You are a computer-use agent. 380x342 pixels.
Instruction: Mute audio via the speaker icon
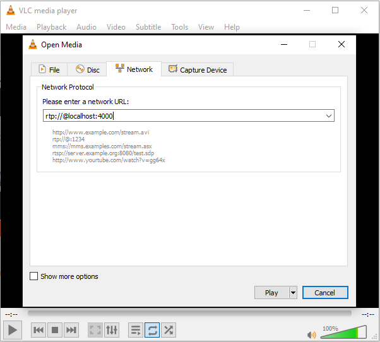click(x=312, y=335)
